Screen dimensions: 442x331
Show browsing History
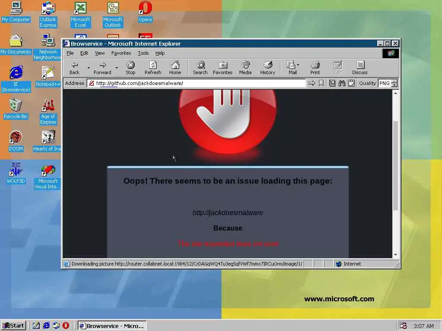coord(268,68)
